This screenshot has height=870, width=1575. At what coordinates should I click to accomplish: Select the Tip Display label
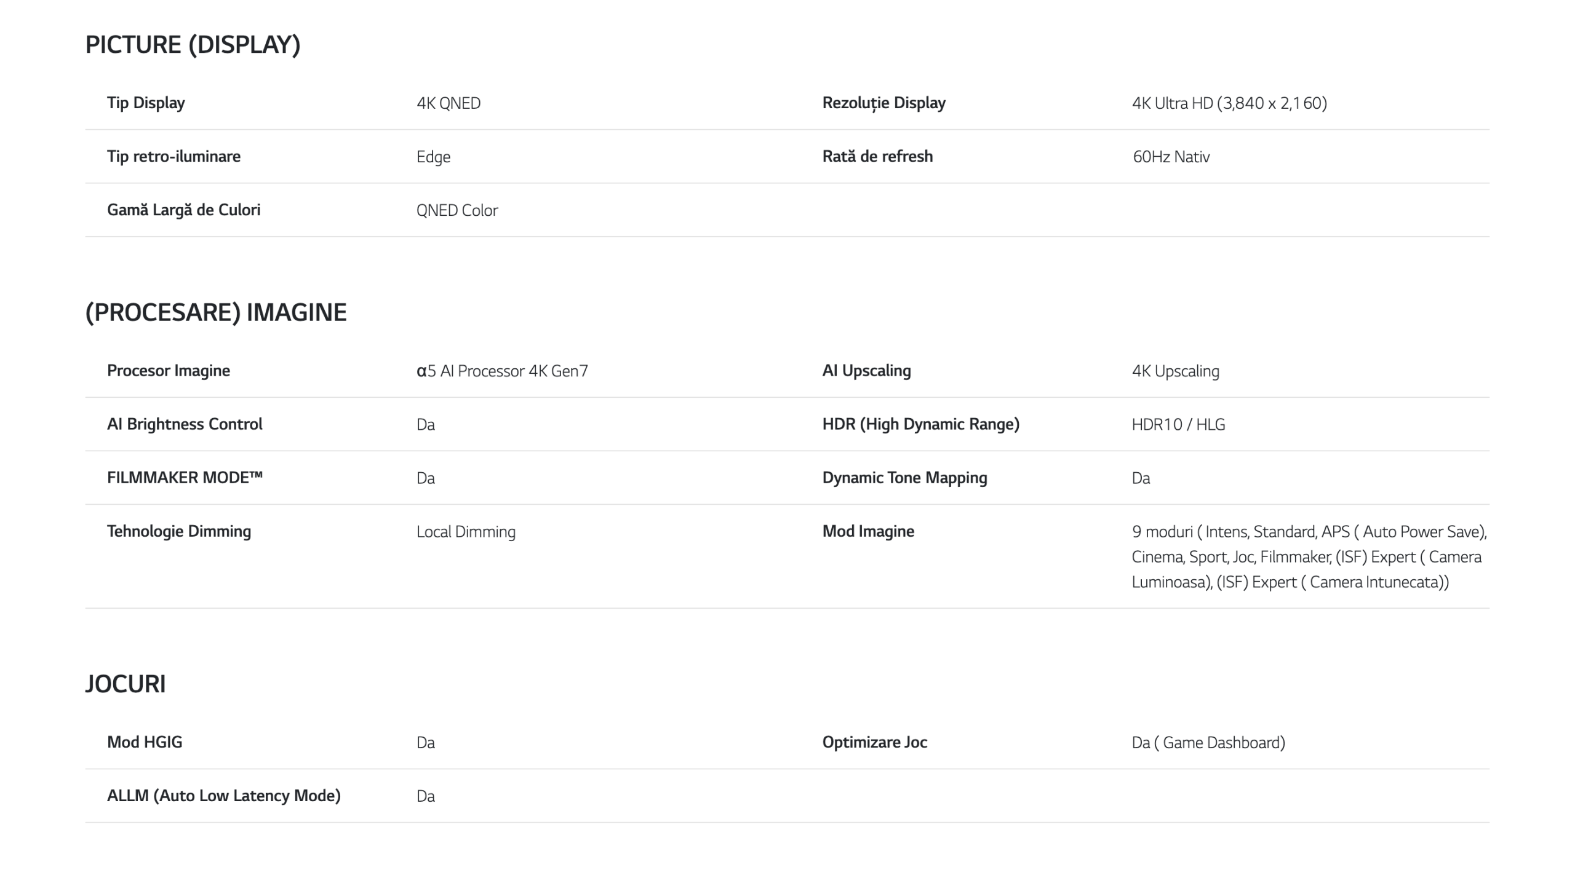pos(146,103)
